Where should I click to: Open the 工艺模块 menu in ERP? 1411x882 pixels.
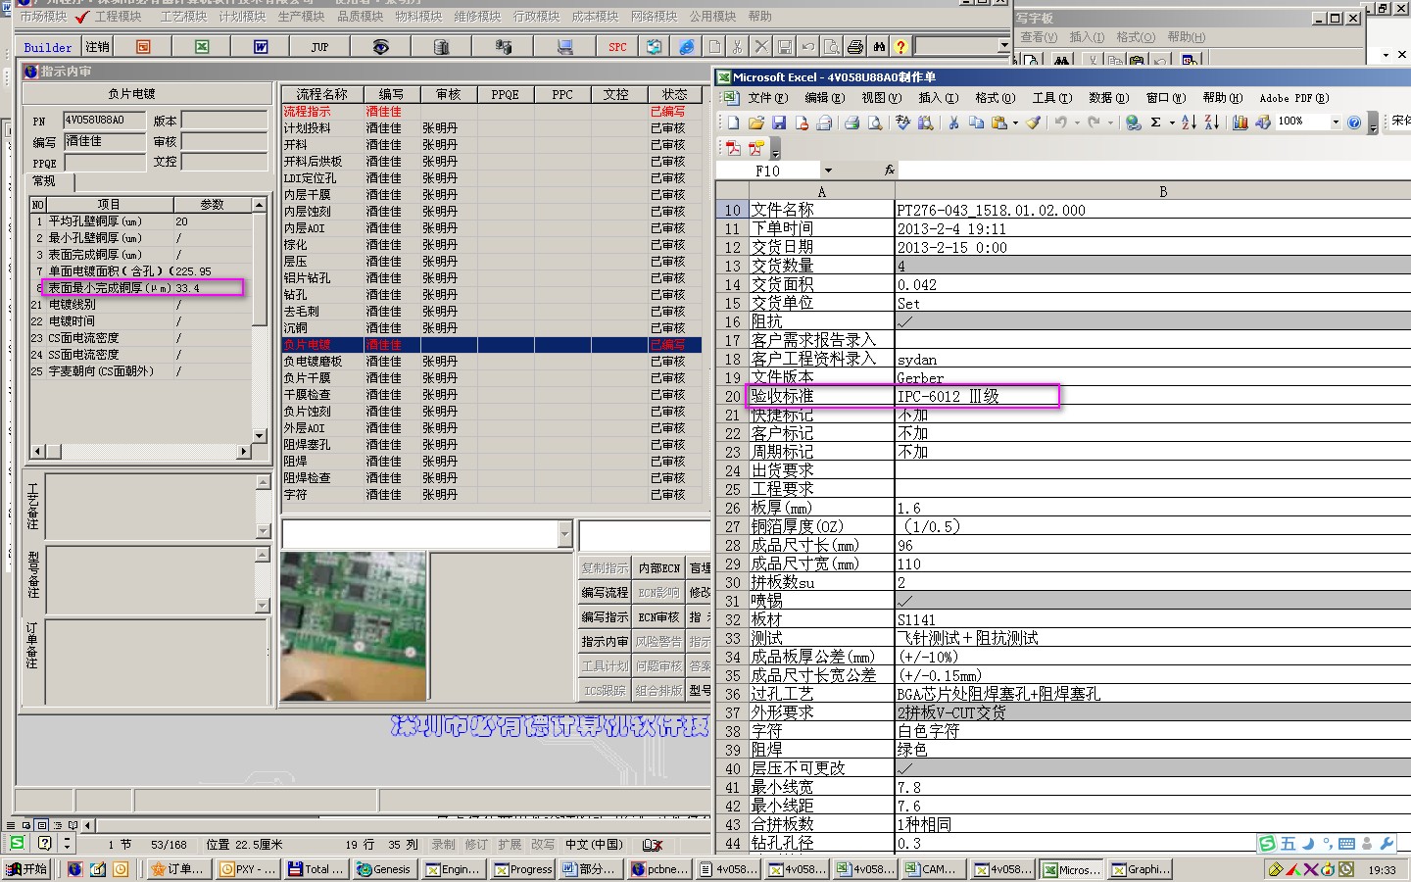pos(183,17)
